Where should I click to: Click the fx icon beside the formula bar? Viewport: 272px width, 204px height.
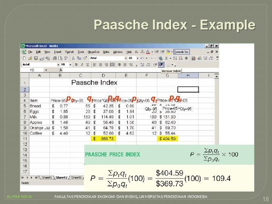[61, 70]
